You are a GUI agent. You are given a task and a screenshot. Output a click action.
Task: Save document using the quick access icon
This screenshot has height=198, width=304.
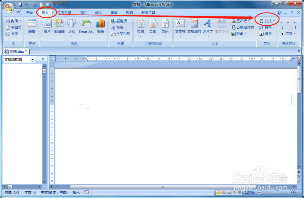click(x=19, y=5)
